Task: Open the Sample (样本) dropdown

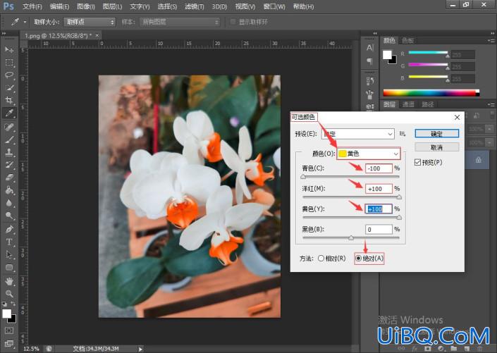Action: (x=180, y=22)
